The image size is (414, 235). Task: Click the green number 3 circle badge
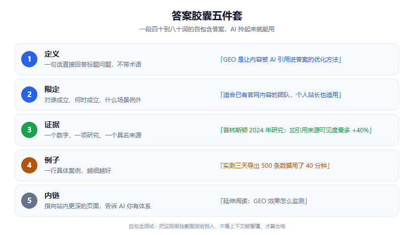click(x=29, y=130)
